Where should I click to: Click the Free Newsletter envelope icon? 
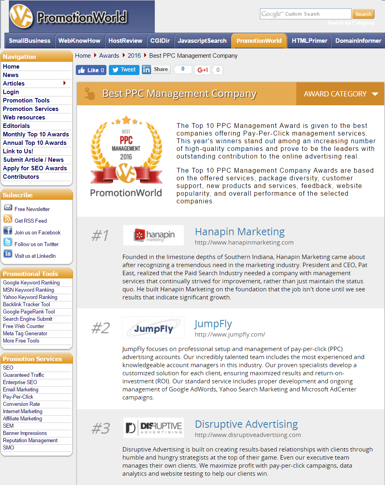tap(8, 208)
